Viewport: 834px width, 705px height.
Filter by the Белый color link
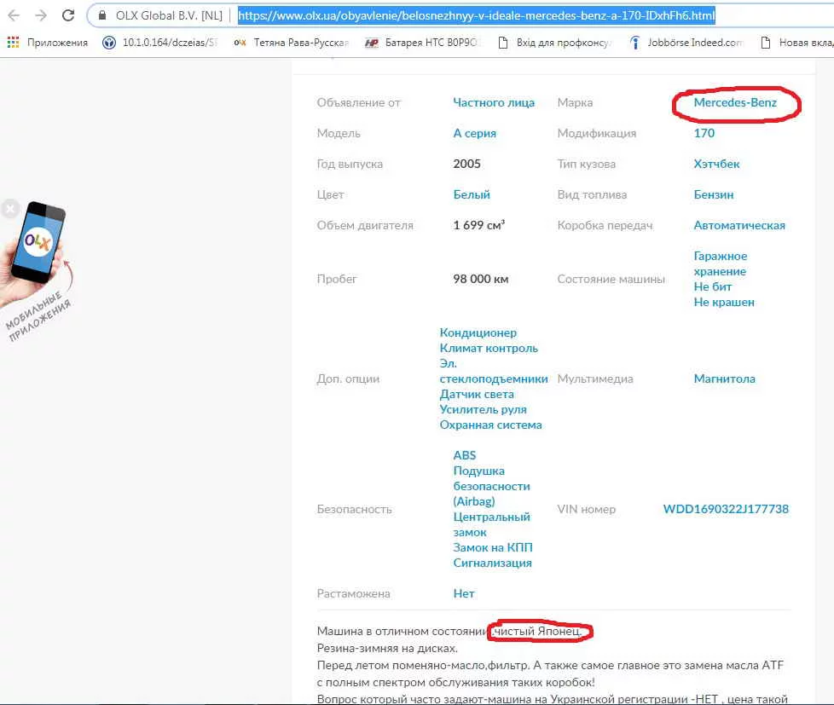[x=472, y=195]
